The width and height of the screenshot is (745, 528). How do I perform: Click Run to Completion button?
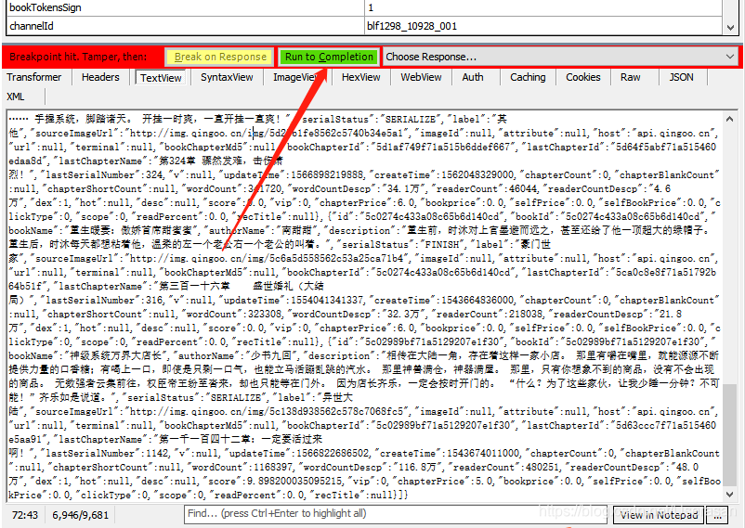click(x=329, y=57)
